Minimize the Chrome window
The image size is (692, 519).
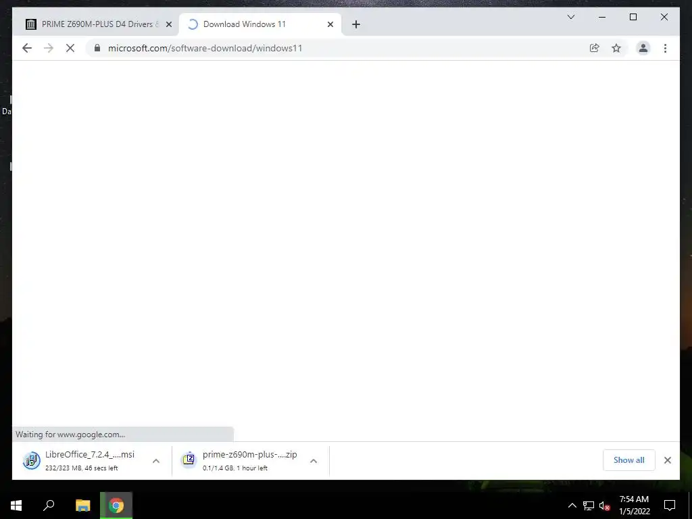[602, 17]
